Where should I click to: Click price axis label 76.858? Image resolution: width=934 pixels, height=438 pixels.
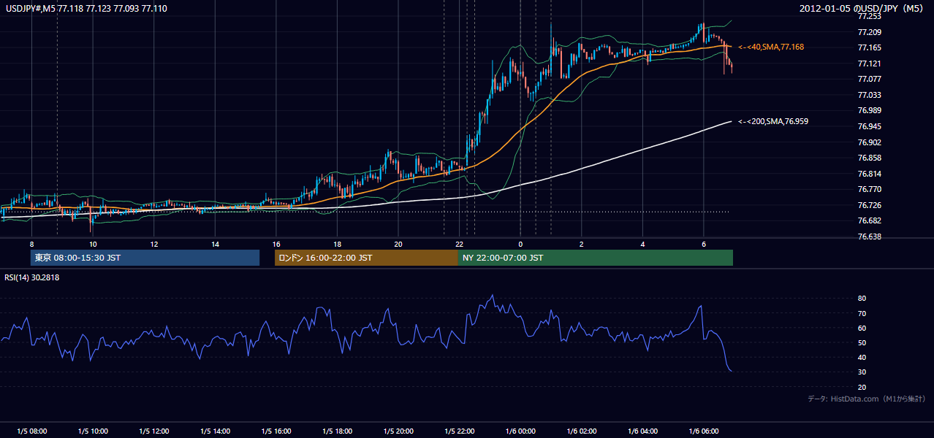pos(870,158)
